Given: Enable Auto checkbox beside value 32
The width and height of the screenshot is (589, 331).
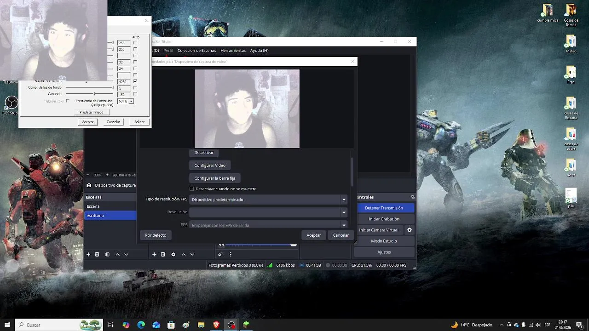Looking at the screenshot, I should (135, 62).
